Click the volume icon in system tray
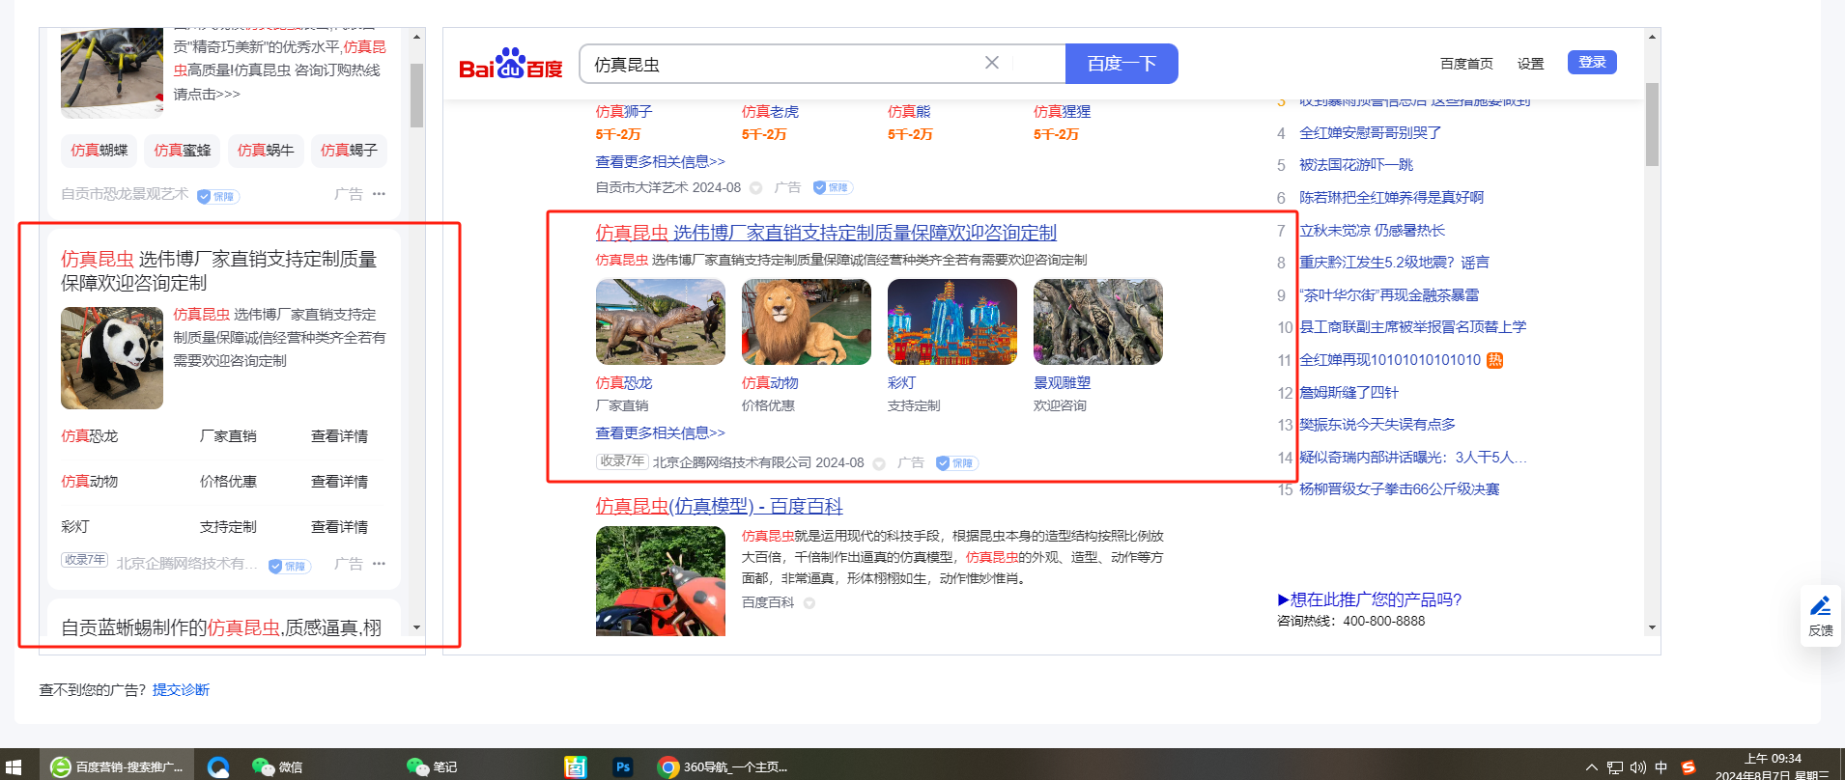The height and width of the screenshot is (780, 1845). click(x=1637, y=767)
